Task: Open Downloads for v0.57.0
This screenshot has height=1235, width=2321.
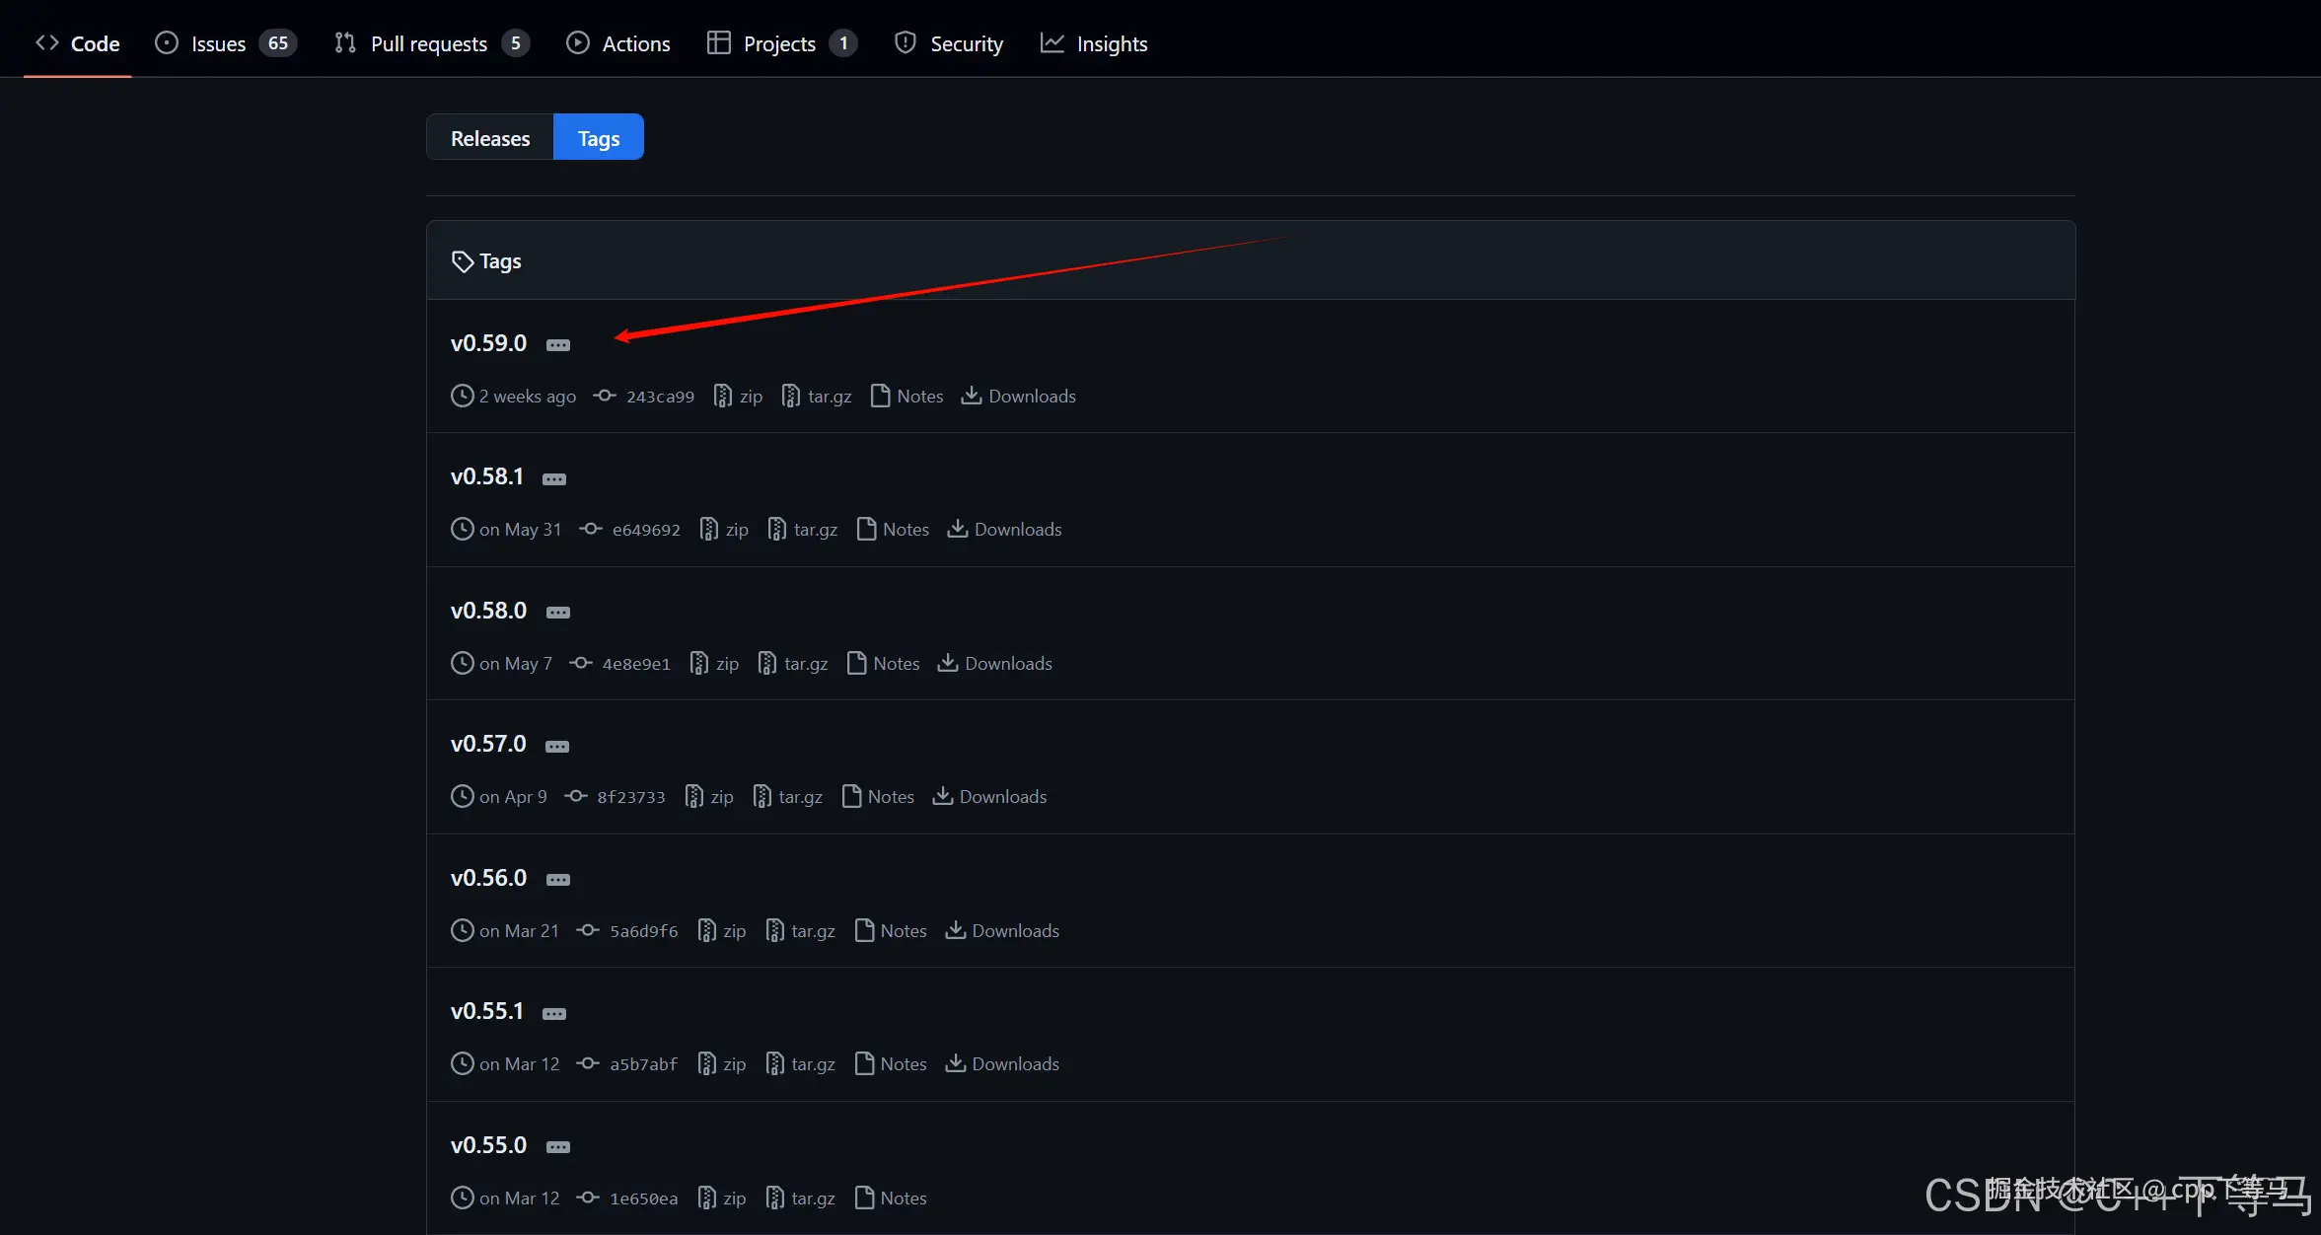Action: coord(1002,797)
